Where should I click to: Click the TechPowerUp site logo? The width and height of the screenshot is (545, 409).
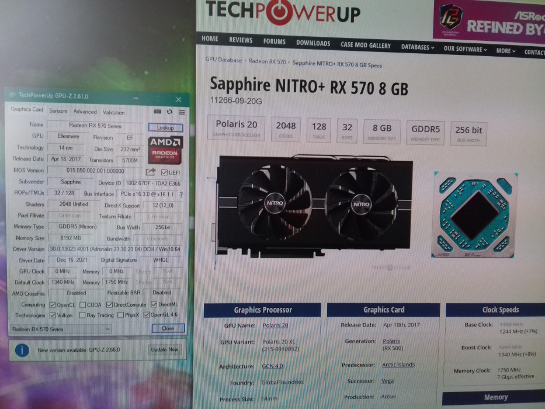point(283,12)
